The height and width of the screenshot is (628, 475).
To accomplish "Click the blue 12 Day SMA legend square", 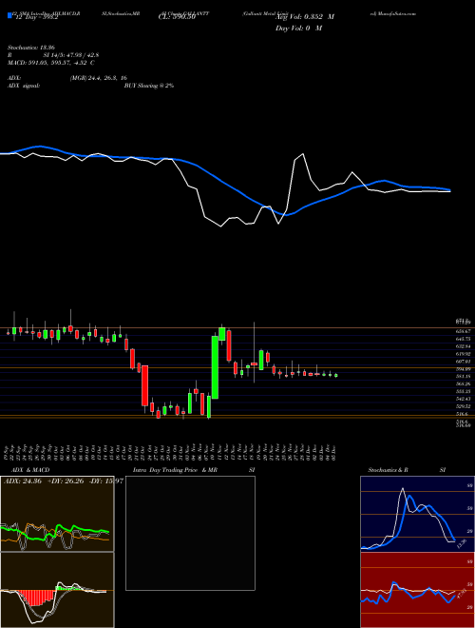I will pyautogui.click(x=9, y=16).
